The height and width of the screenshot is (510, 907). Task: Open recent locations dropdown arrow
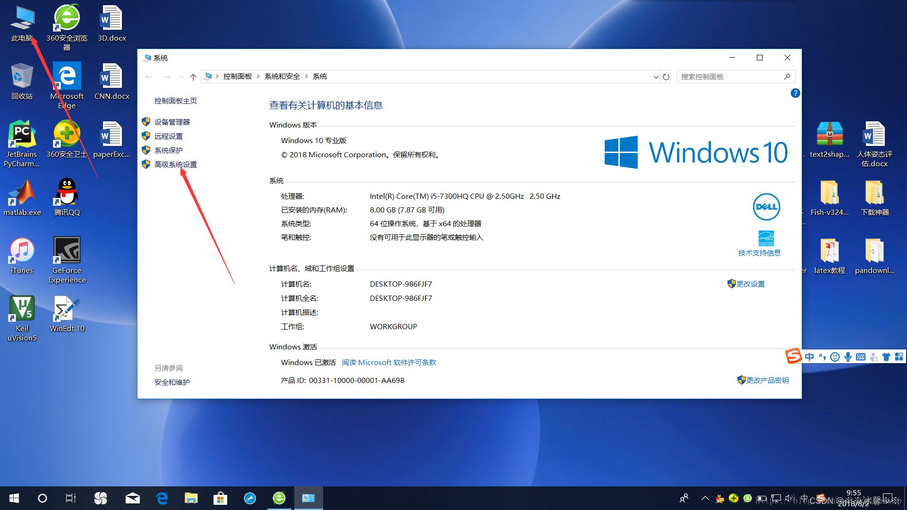(x=181, y=76)
